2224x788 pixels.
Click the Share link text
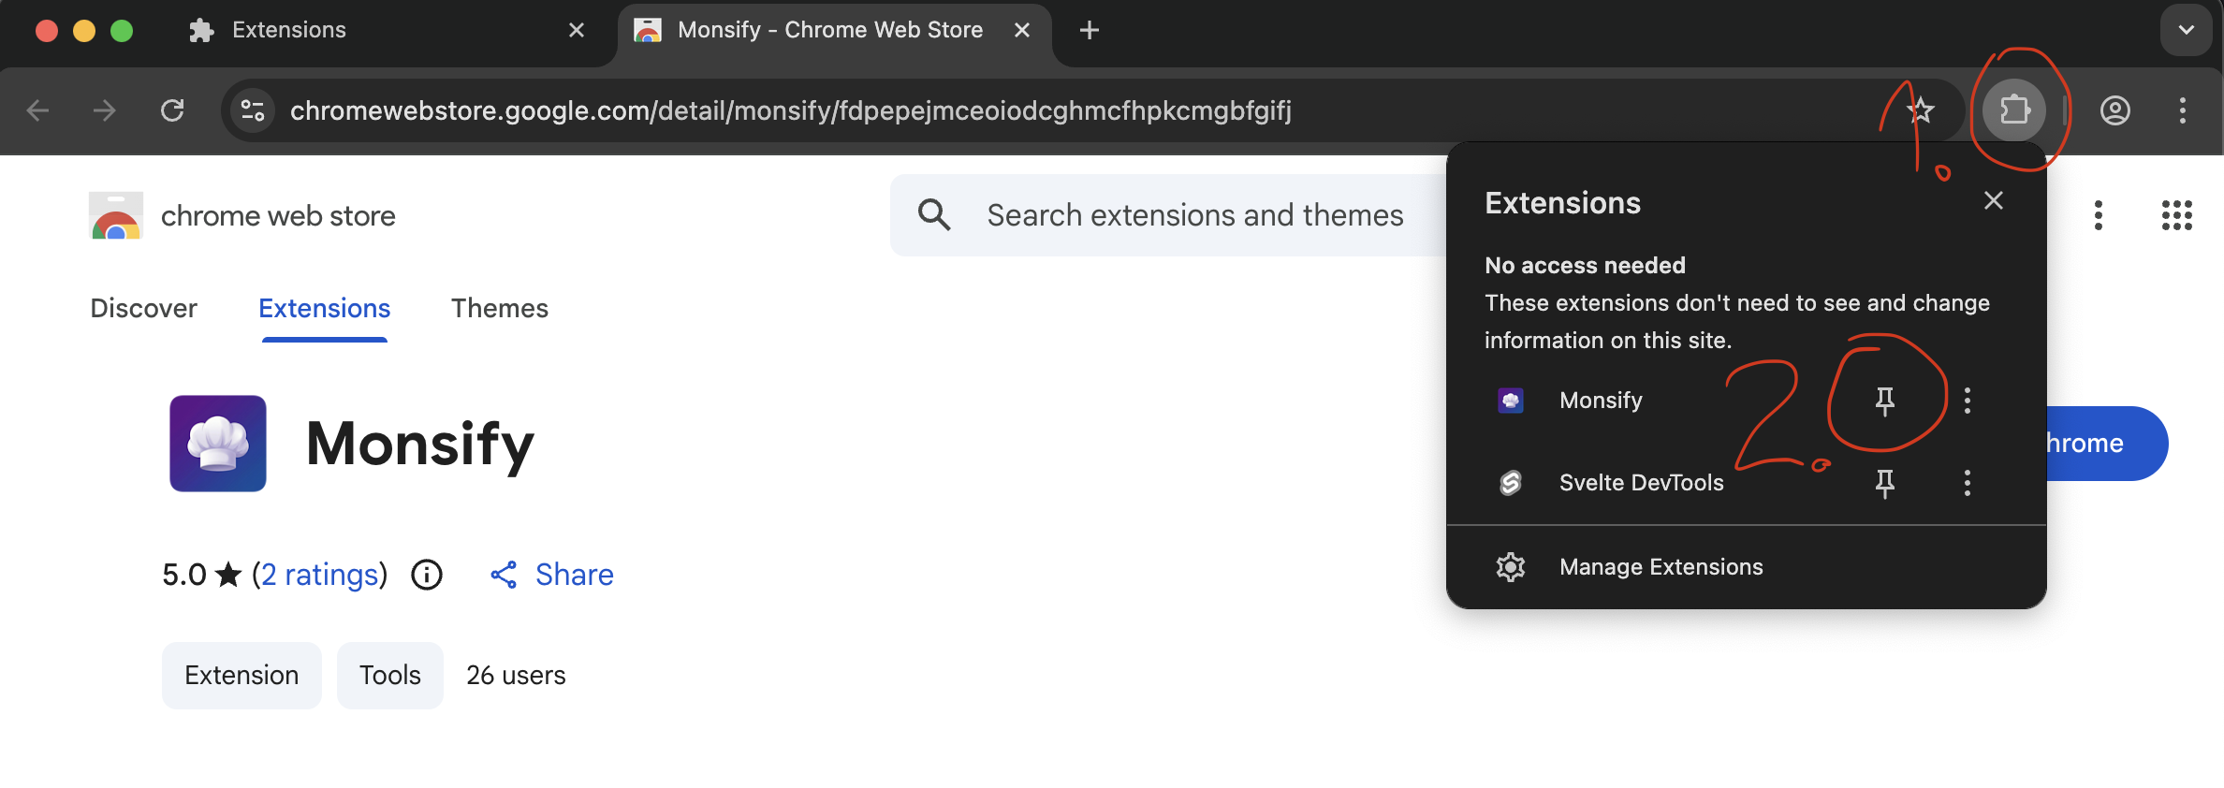575,574
